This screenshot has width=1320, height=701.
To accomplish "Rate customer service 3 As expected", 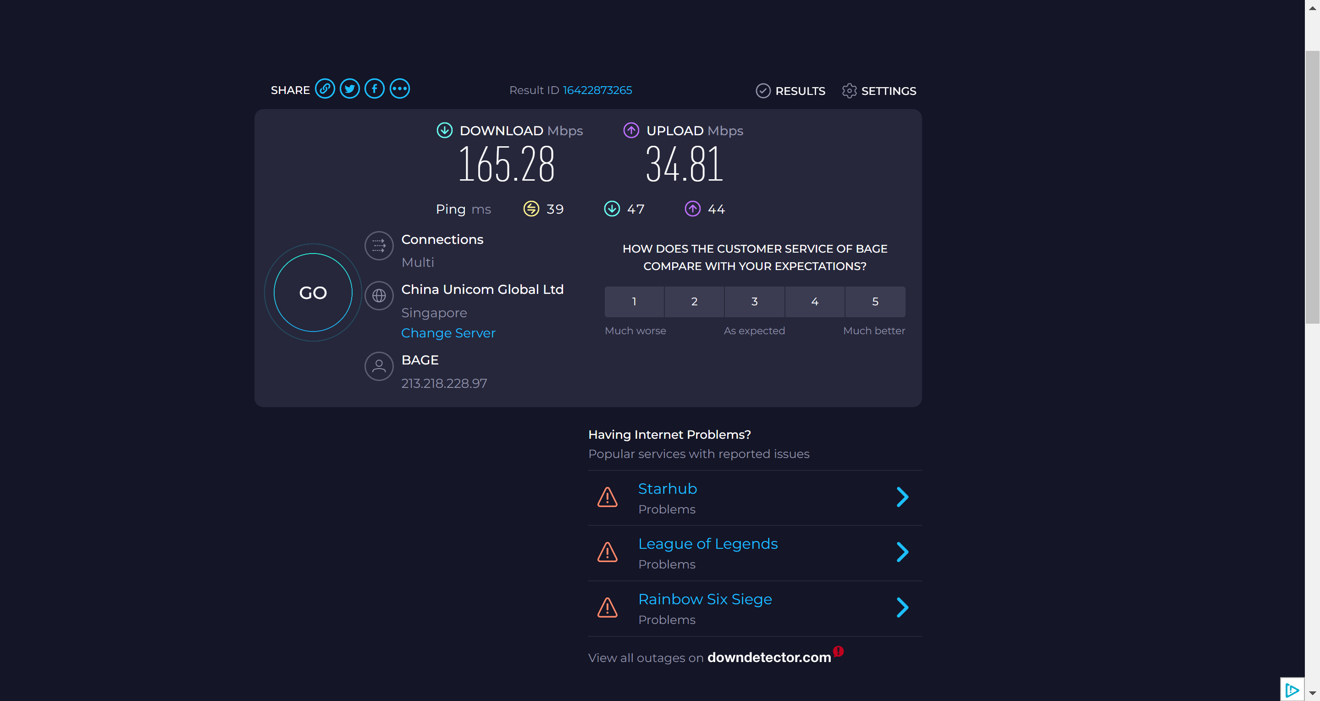I will pos(754,302).
